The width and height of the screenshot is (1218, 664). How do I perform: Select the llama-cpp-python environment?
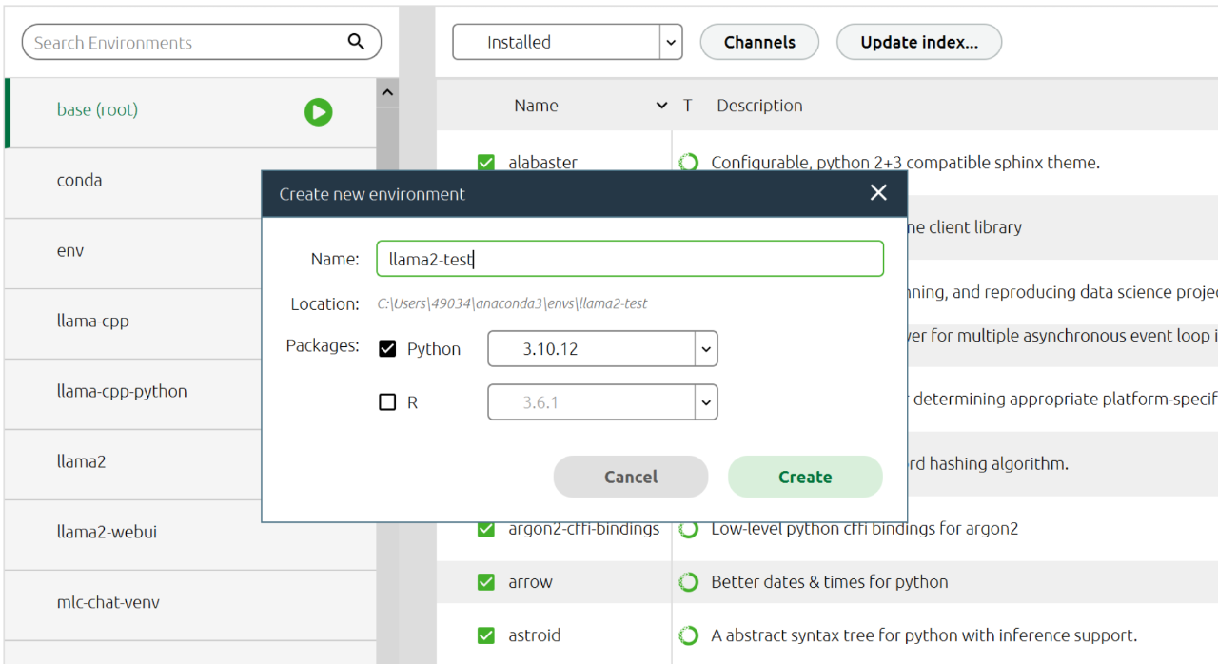122,391
